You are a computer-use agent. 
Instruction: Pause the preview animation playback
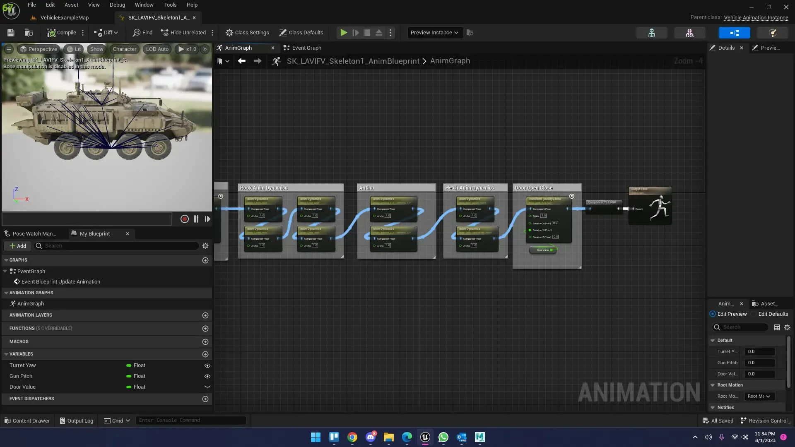click(x=196, y=219)
